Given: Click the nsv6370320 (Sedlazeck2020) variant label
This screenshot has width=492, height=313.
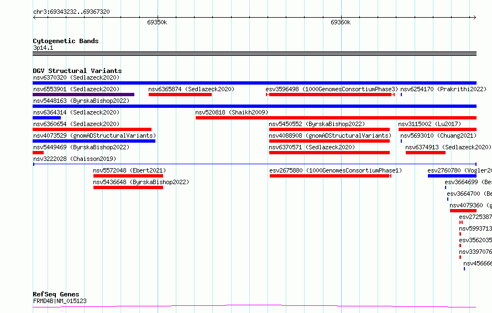Looking at the screenshot, I should point(76,77).
